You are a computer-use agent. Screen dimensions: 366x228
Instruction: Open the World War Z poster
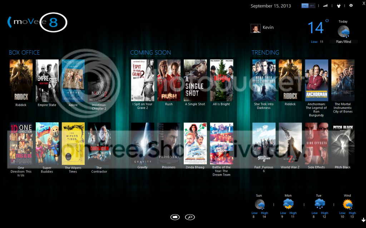290,143
